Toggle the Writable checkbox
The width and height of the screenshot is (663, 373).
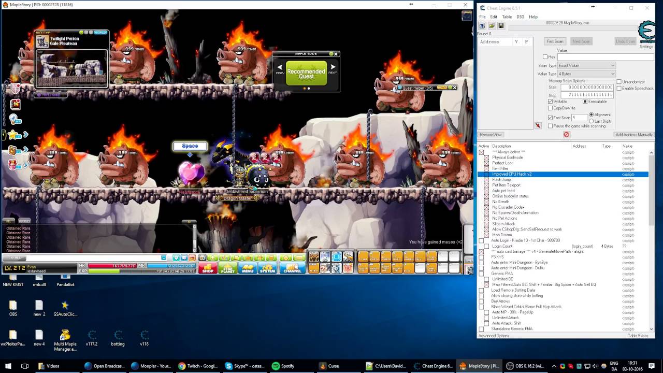coord(551,102)
